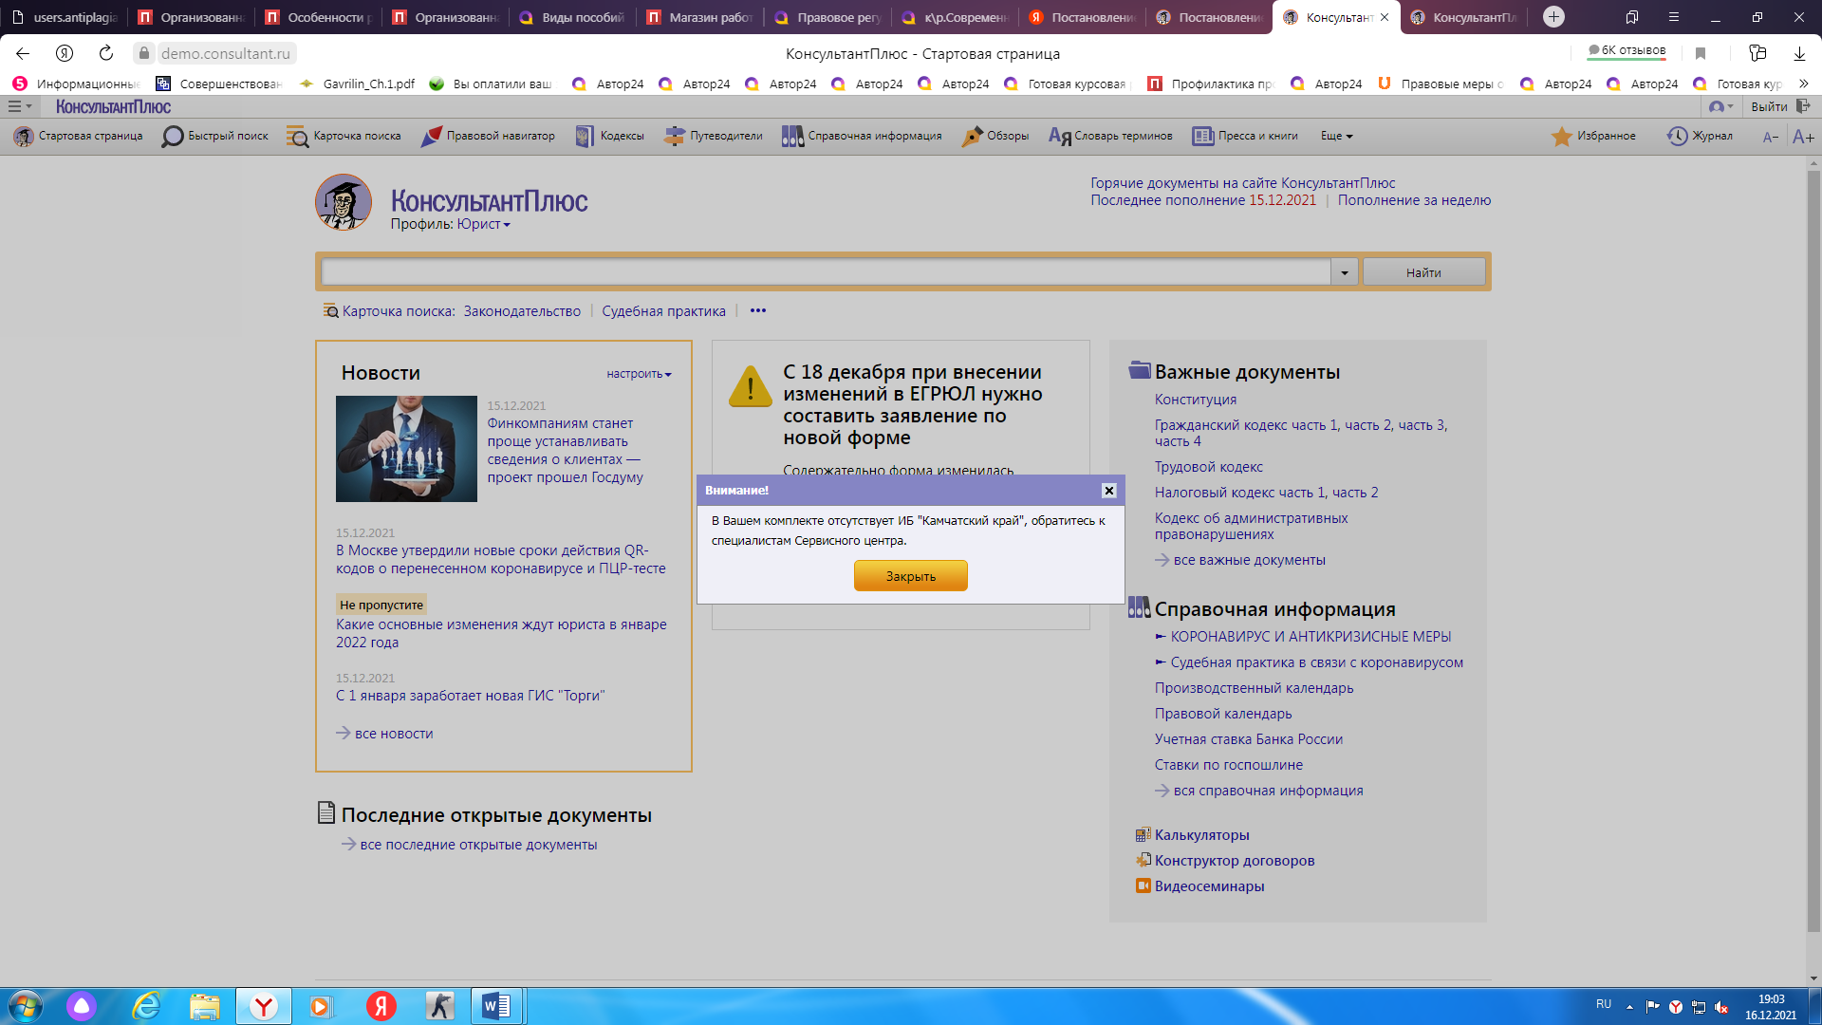Open Word from the Windows taskbar
1822x1025 pixels.
coord(496,1006)
